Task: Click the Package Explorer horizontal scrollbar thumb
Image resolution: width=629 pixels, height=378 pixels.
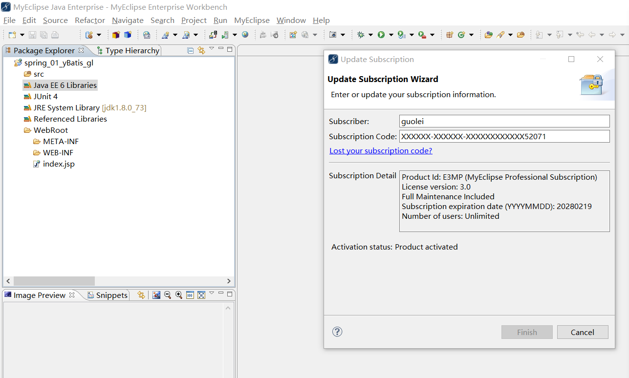Action: coord(54,281)
